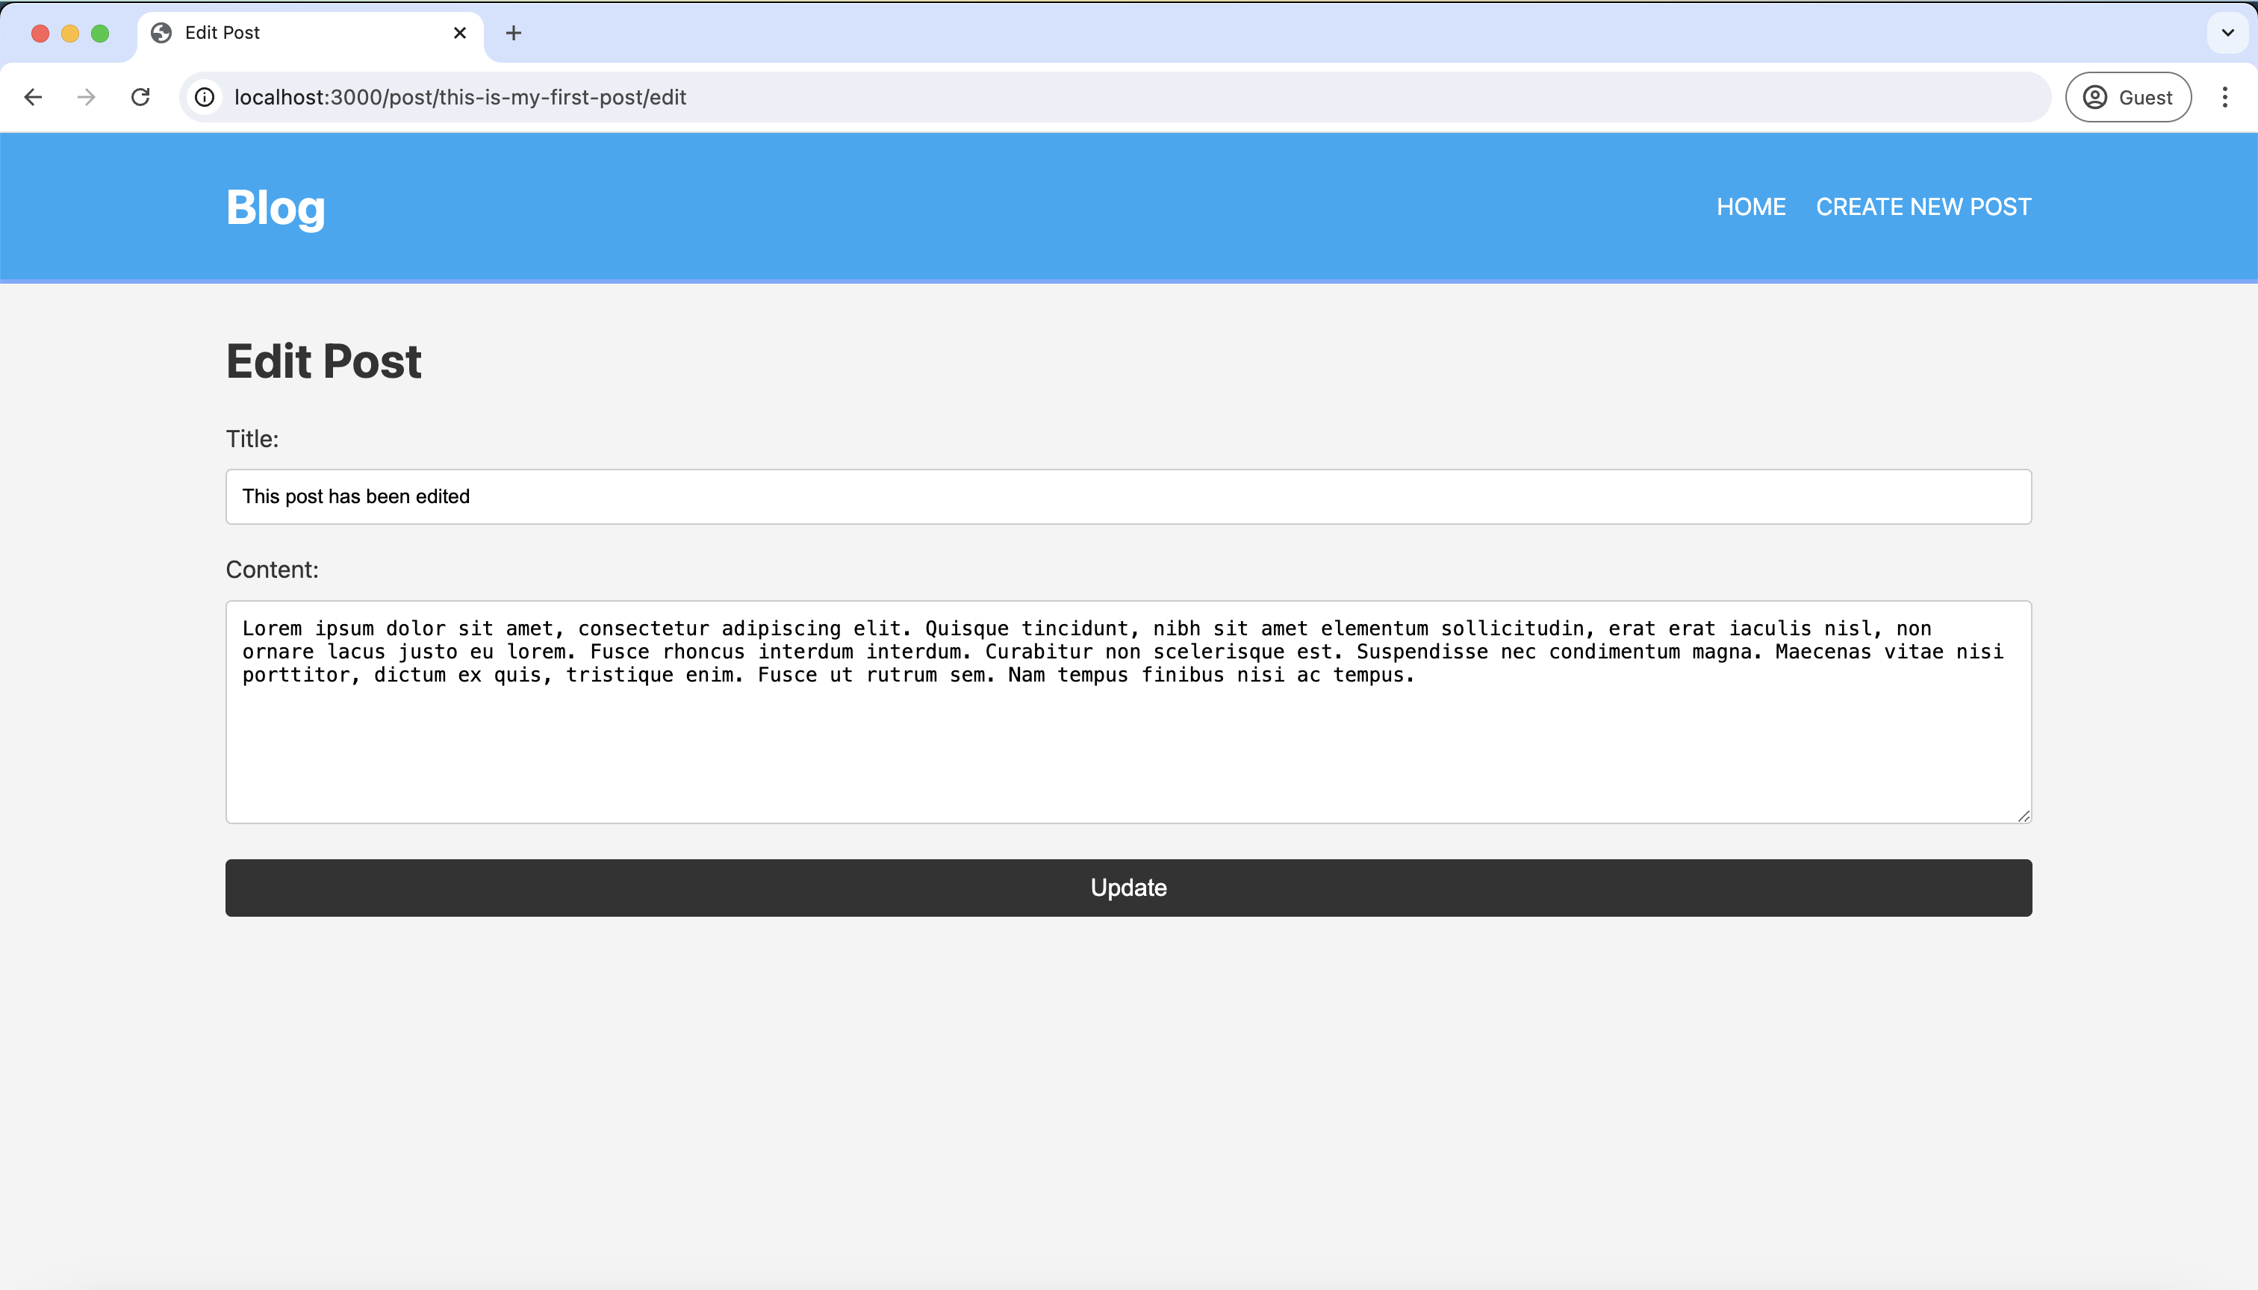Go to HOME in the navigation
The height and width of the screenshot is (1290, 2258).
point(1750,207)
